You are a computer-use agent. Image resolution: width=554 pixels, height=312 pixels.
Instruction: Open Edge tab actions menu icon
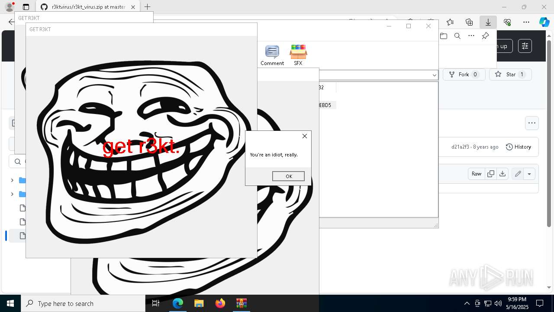click(x=26, y=7)
